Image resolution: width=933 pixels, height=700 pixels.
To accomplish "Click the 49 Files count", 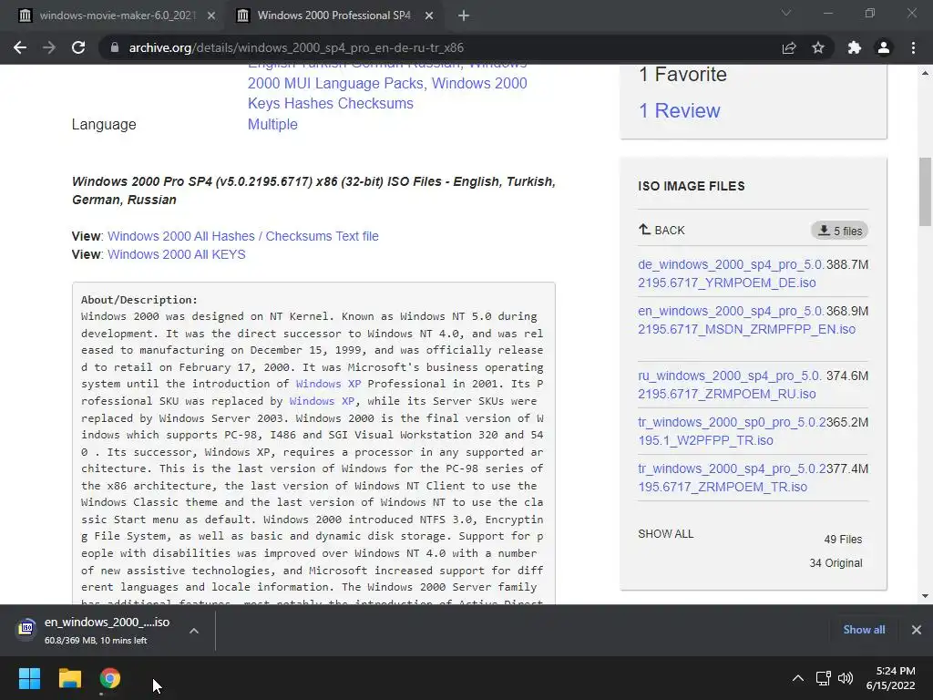I will 843,540.
